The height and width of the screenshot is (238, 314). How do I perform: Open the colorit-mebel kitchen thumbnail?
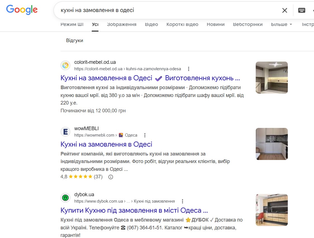(272, 77)
